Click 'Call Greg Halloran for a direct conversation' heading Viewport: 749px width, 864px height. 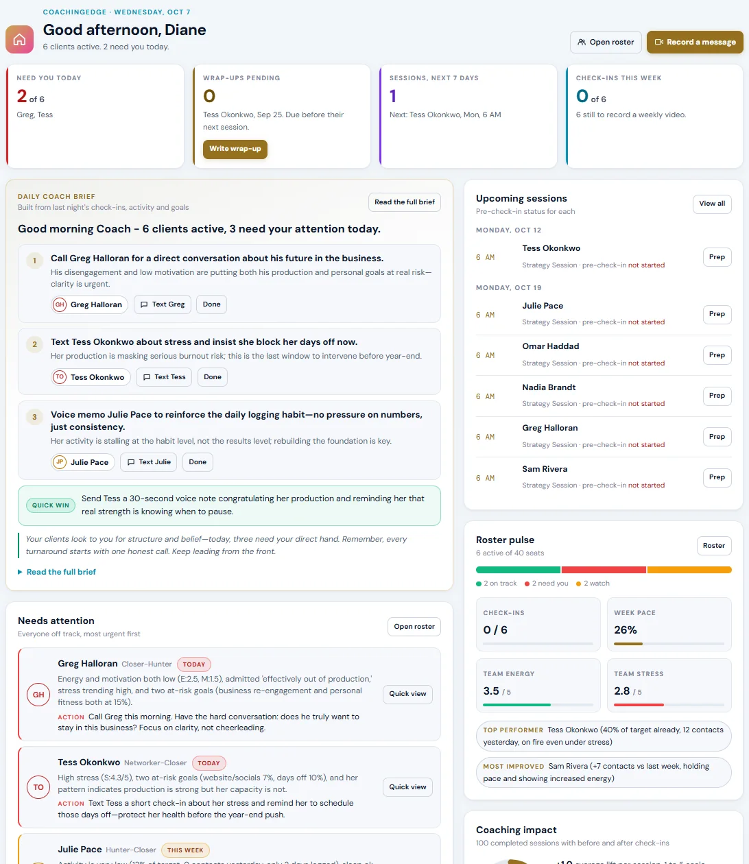(217, 259)
